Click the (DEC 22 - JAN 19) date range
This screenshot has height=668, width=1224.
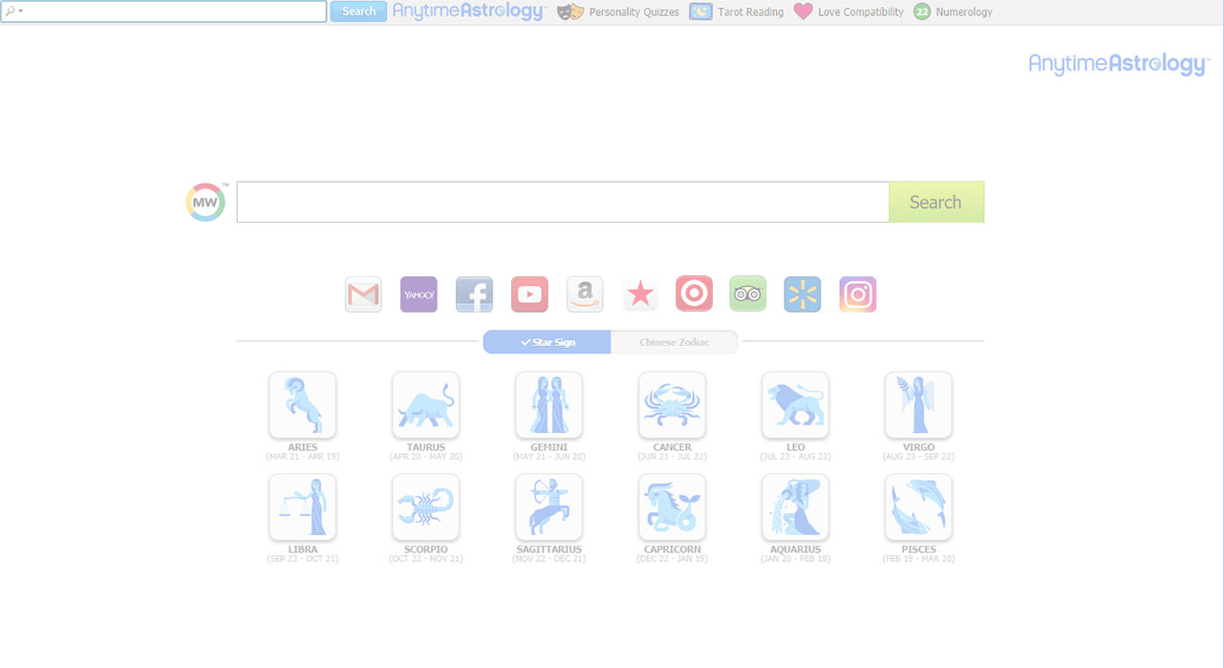tap(673, 559)
